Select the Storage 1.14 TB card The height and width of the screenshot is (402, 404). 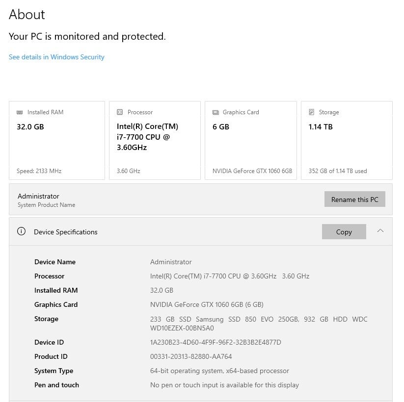pos(347,141)
